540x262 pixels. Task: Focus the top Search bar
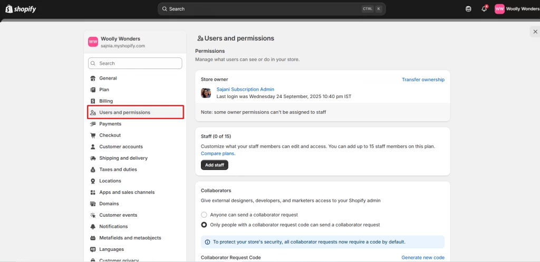[x=272, y=9]
